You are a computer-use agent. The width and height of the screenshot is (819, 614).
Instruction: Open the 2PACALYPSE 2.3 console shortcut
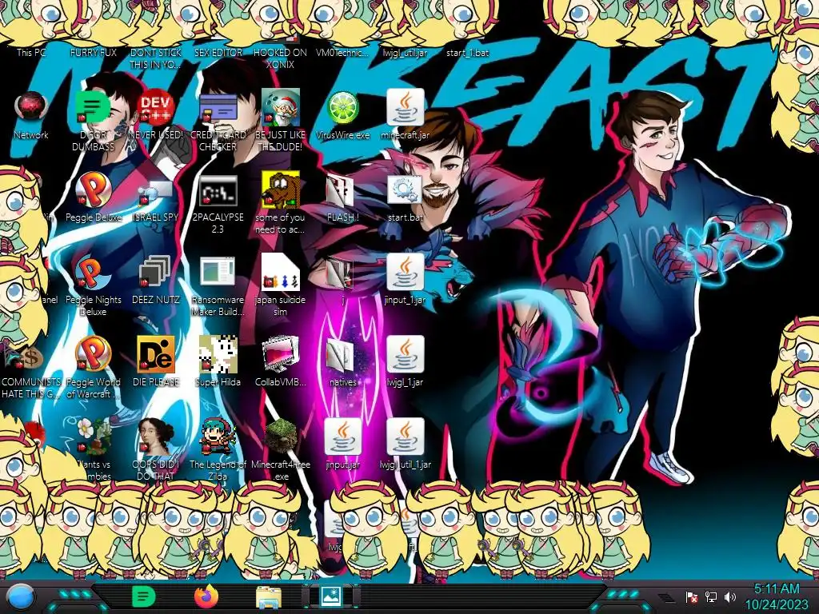click(x=218, y=190)
